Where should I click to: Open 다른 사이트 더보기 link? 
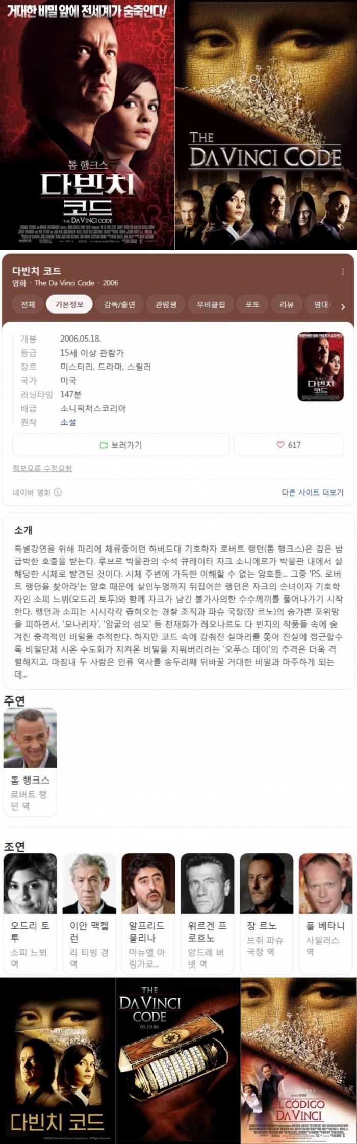pyautogui.click(x=313, y=492)
